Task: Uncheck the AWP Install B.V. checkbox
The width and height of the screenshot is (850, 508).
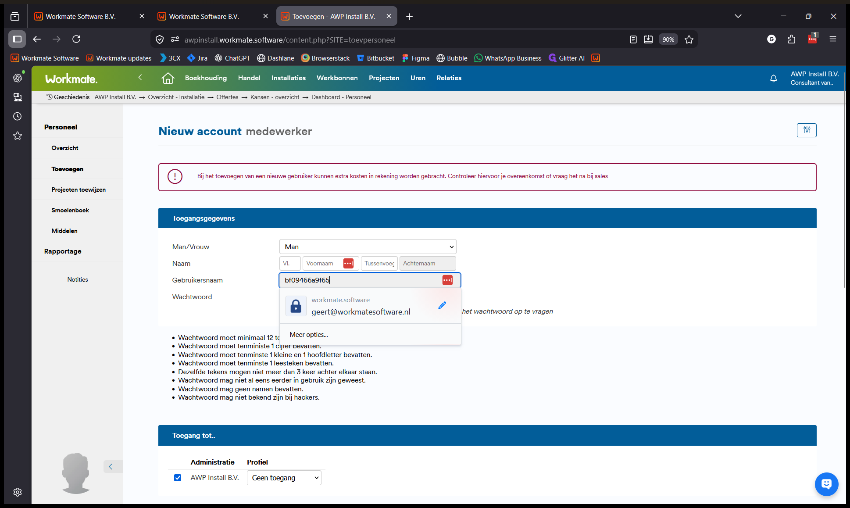Action: (178, 478)
